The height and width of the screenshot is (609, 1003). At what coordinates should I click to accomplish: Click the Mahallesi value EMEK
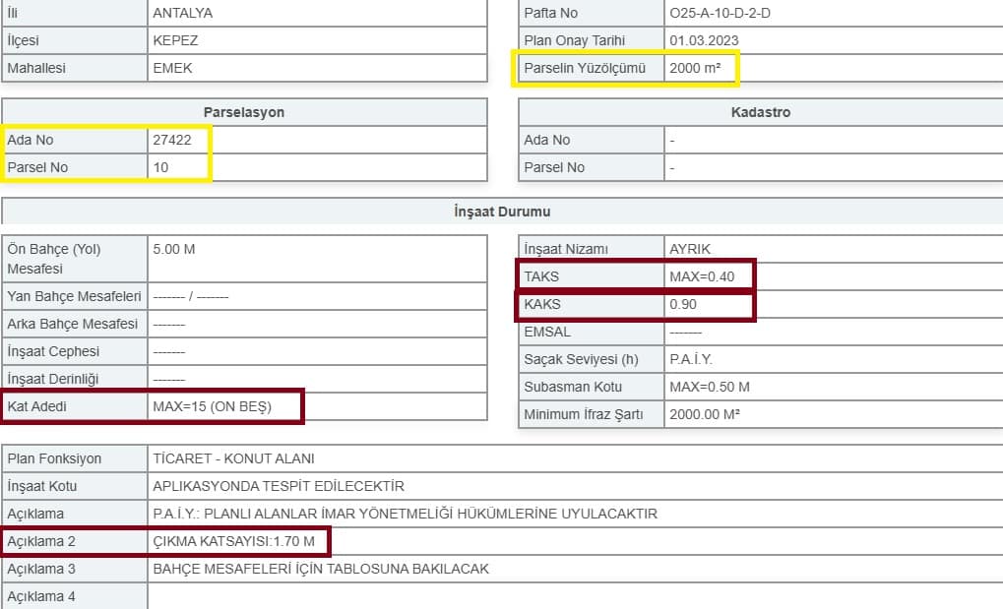(x=172, y=68)
